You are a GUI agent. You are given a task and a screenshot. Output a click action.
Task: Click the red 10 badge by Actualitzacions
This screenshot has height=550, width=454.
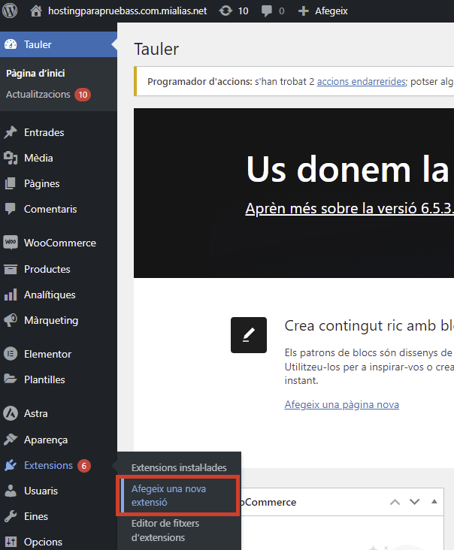[83, 95]
